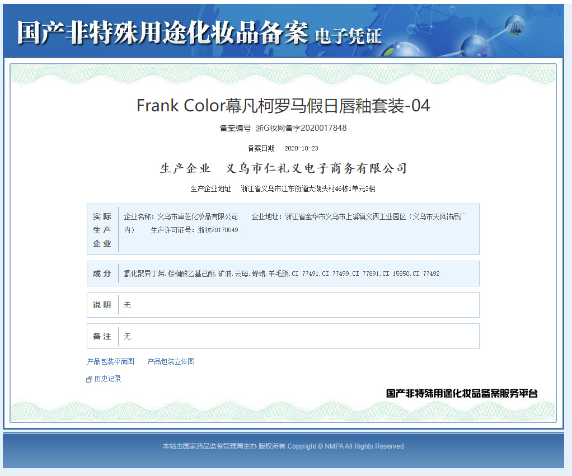The height and width of the screenshot is (476, 572).
Task: Click the NMPA copyright notice at page bottom
Action: (x=286, y=446)
